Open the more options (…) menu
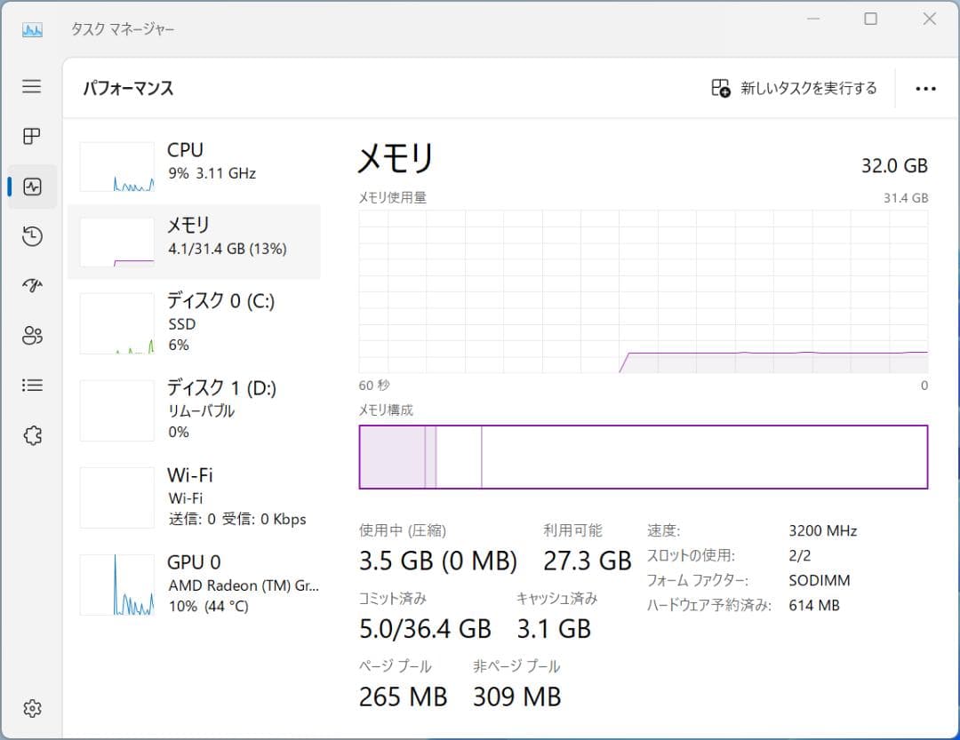 coord(926,88)
